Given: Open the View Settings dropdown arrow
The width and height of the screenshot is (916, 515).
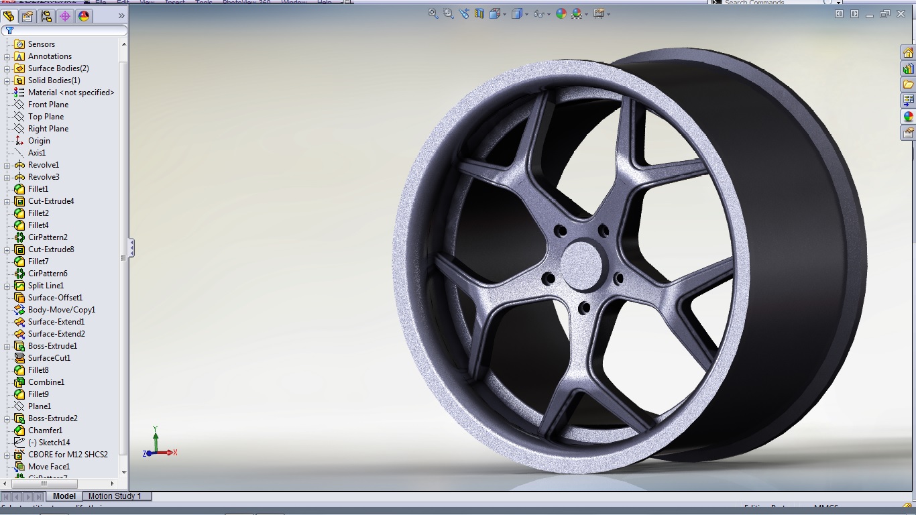Looking at the screenshot, I should (x=608, y=14).
